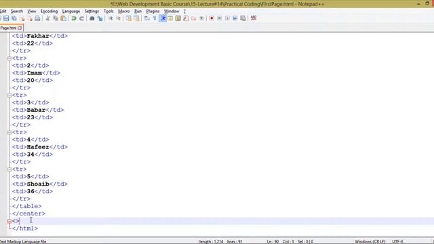Viewport: 434px width, 244px height.
Task: Click Save Recorded Macro icon
Action: point(243,18)
